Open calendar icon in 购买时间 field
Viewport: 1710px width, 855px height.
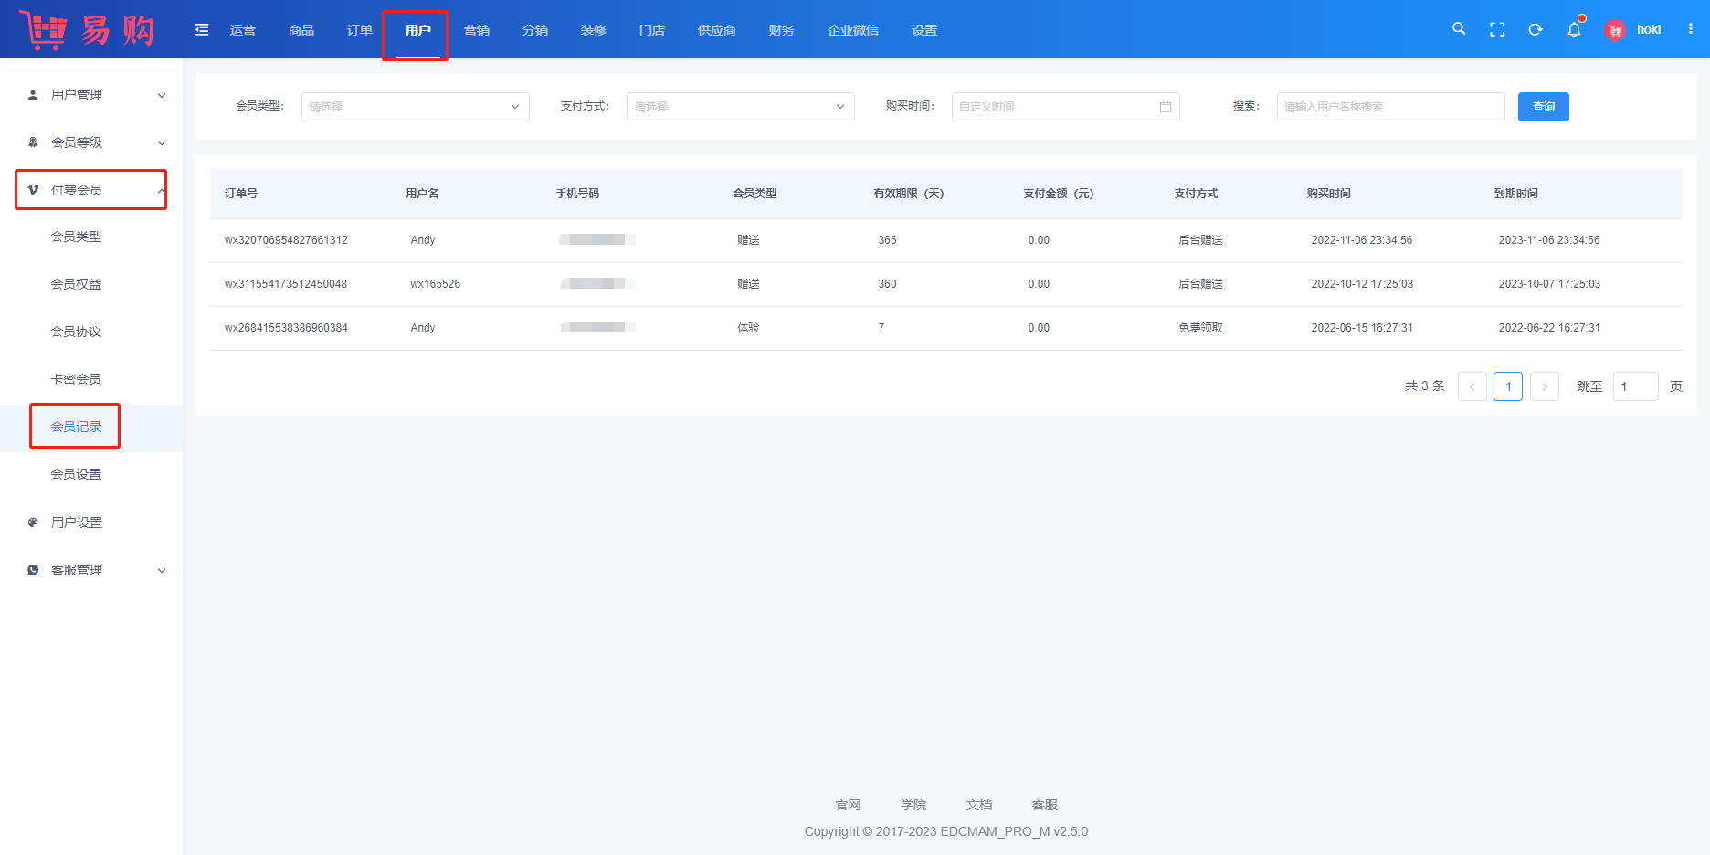1166,107
